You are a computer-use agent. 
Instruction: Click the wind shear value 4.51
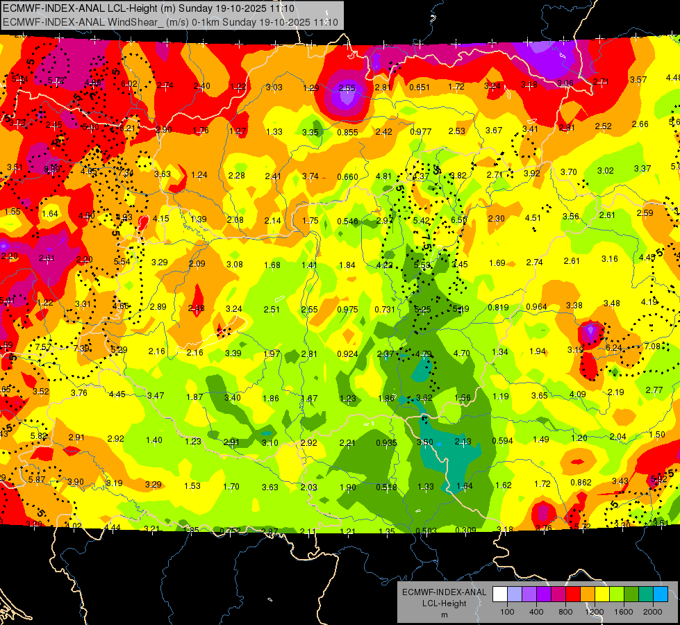click(x=533, y=218)
